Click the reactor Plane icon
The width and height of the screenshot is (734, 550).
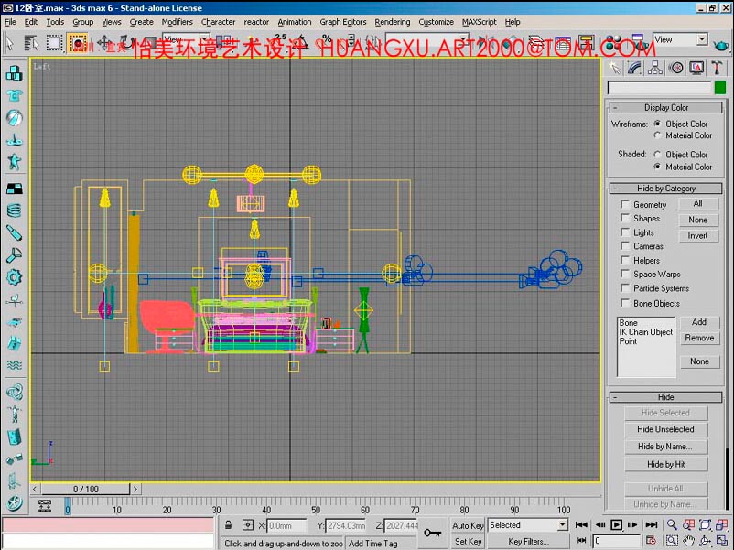pos(14,189)
